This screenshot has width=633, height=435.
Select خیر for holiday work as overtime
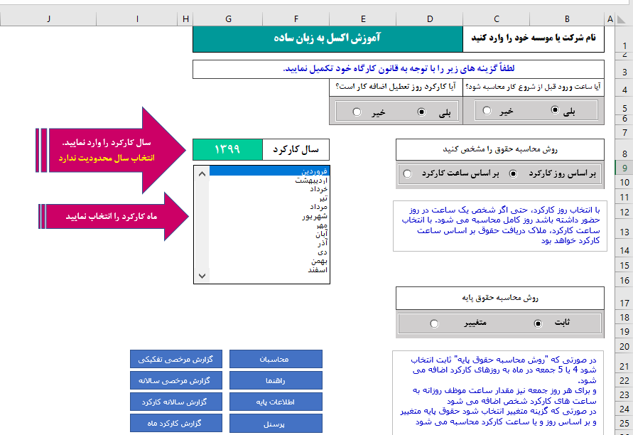coord(357,113)
